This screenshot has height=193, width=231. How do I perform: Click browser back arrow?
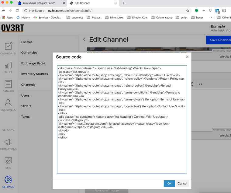click(x=3, y=11)
